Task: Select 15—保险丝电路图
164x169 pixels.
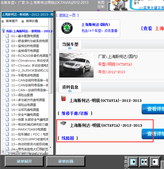Action: 23,105
